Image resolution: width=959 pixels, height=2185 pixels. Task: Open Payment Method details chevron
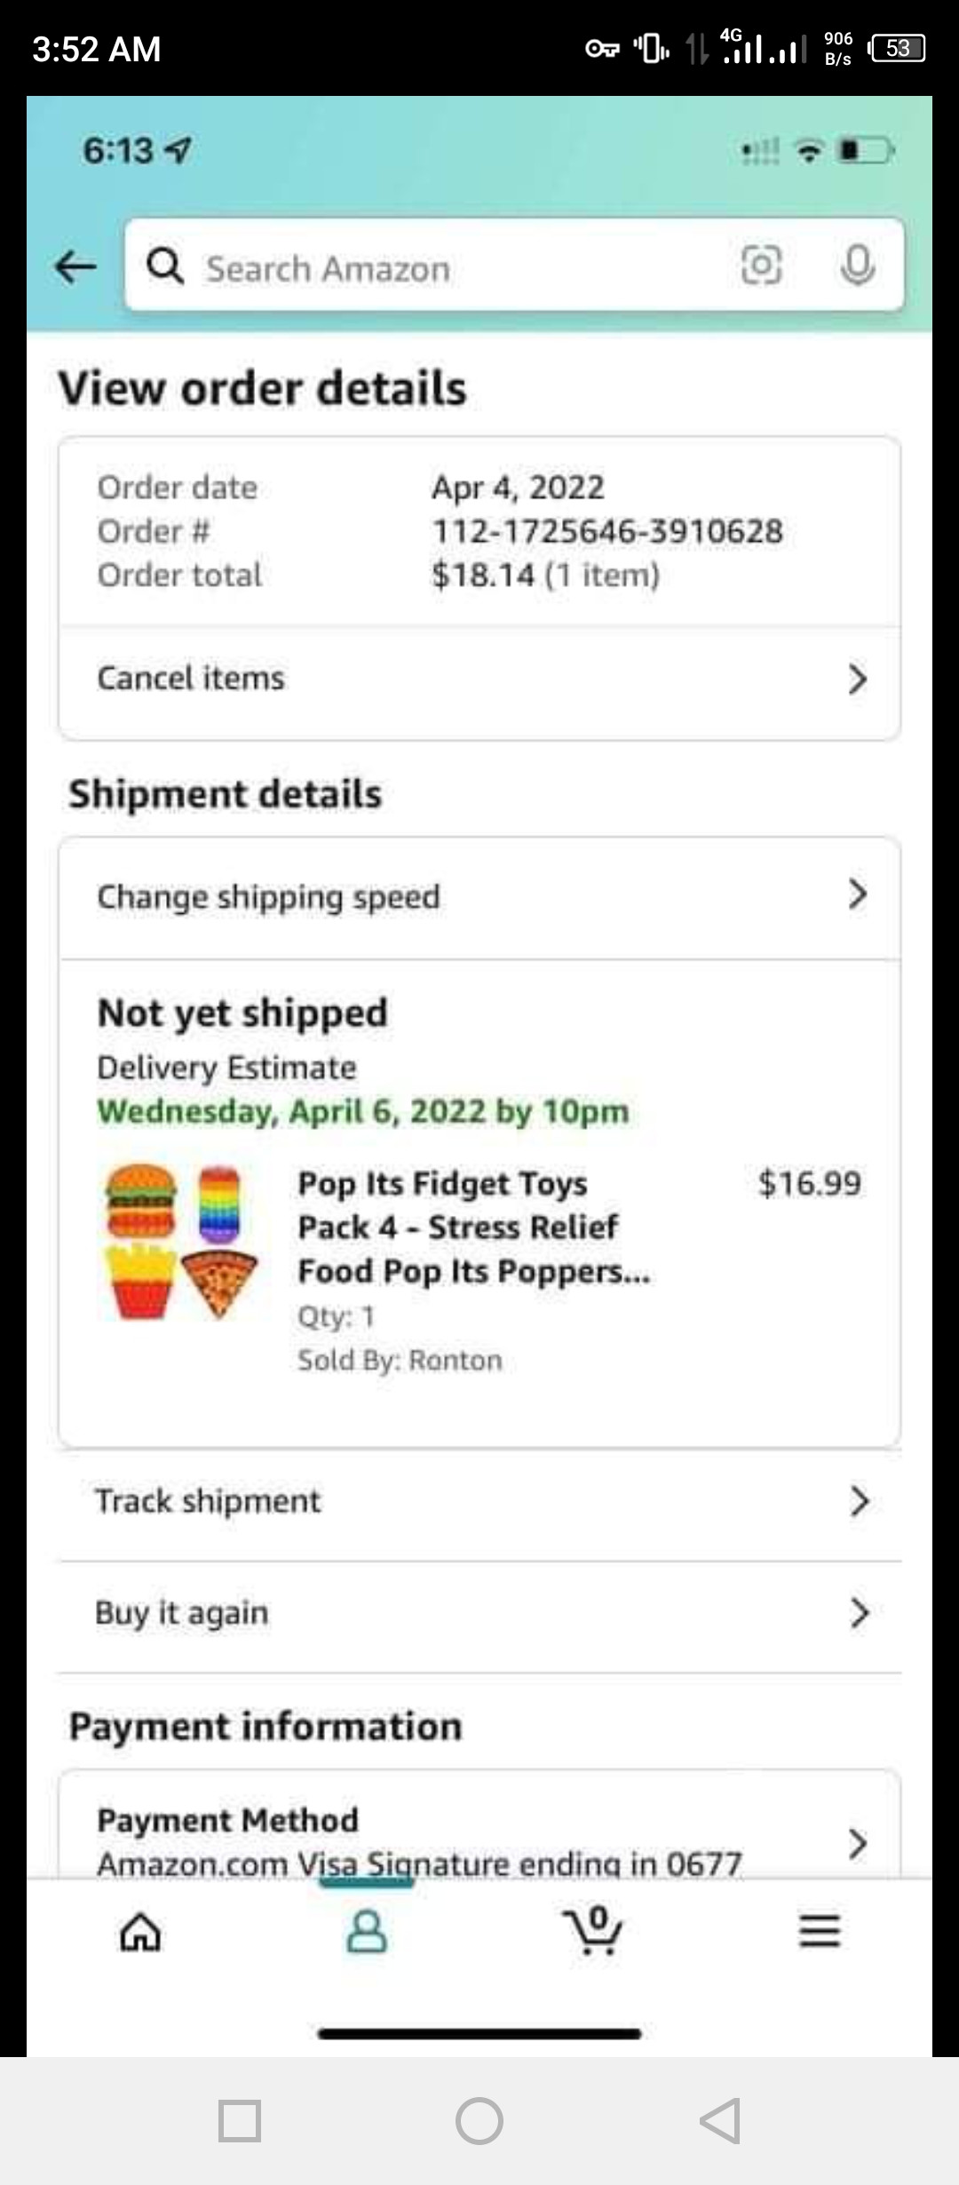click(857, 1843)
